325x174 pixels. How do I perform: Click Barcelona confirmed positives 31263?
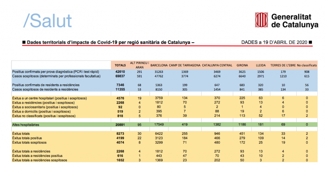pyautogui.click(x=159, y=72)
